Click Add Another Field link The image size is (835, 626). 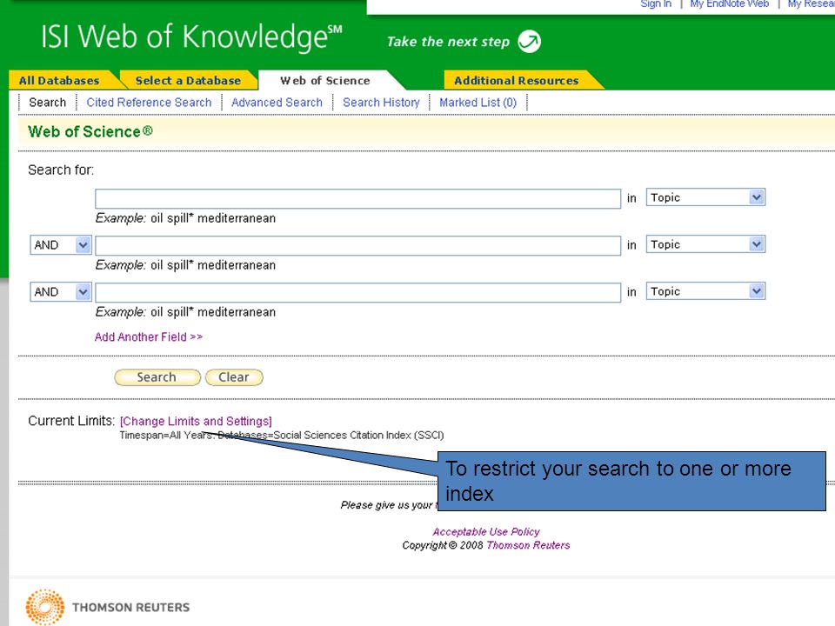point(149,337)
